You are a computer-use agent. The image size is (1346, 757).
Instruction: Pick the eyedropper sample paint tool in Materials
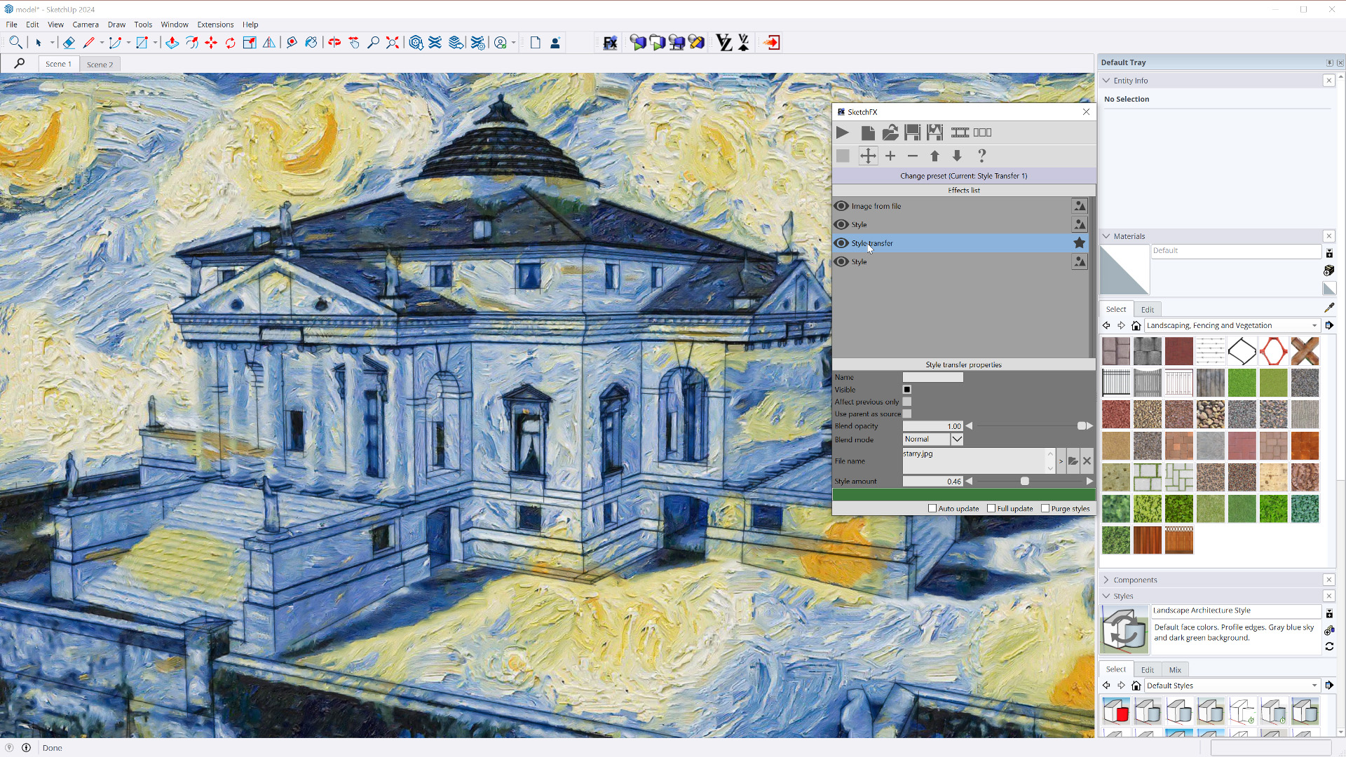click(1329, 308)
